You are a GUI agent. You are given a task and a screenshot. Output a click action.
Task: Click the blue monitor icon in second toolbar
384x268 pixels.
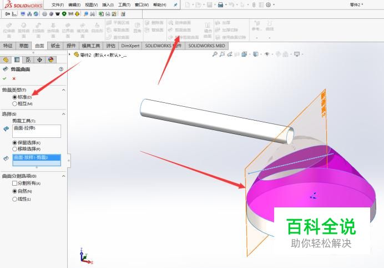[x=23, y=14]
